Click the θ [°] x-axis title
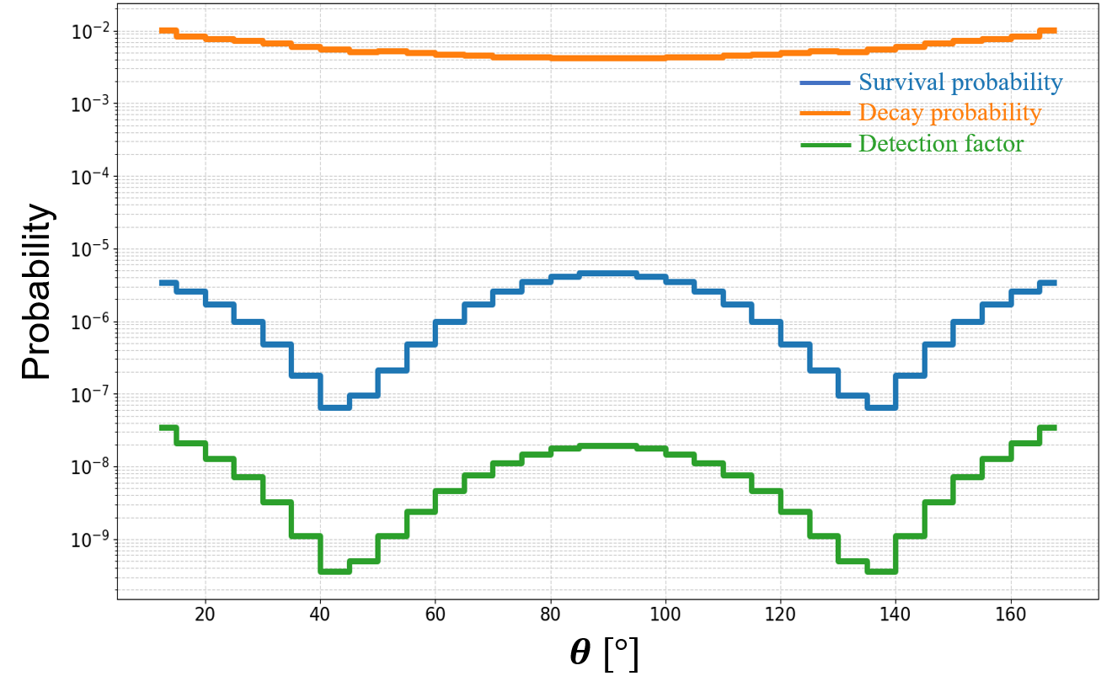The height and width of the screenshot is (692, 1112). pos(604,654)
